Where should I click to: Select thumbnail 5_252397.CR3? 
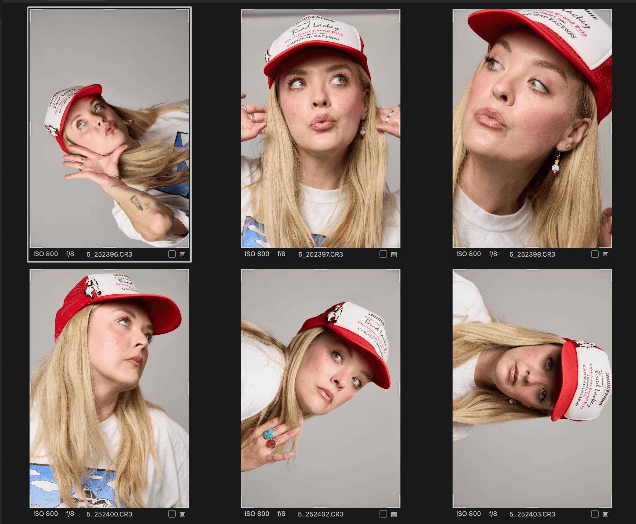321,129
